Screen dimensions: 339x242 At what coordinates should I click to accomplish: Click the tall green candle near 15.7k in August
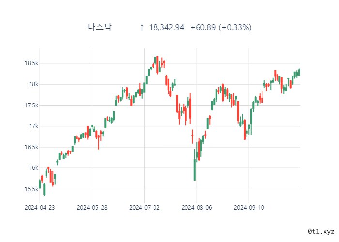195,165
